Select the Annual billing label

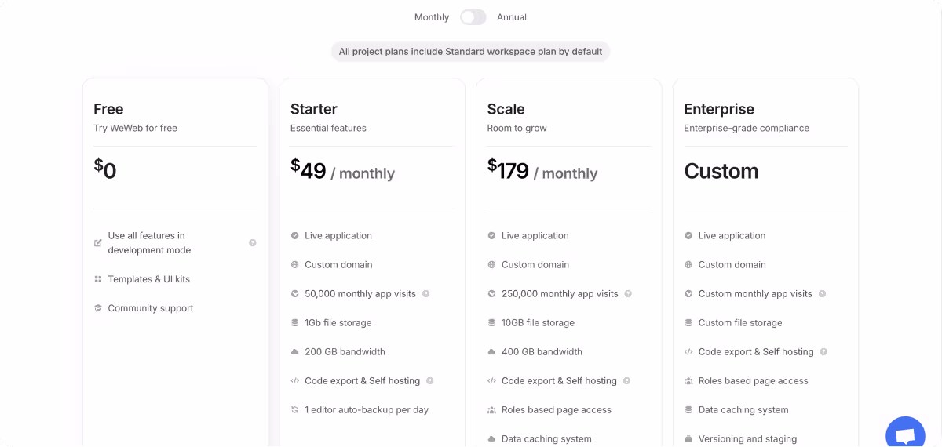[x=512, y=17]
